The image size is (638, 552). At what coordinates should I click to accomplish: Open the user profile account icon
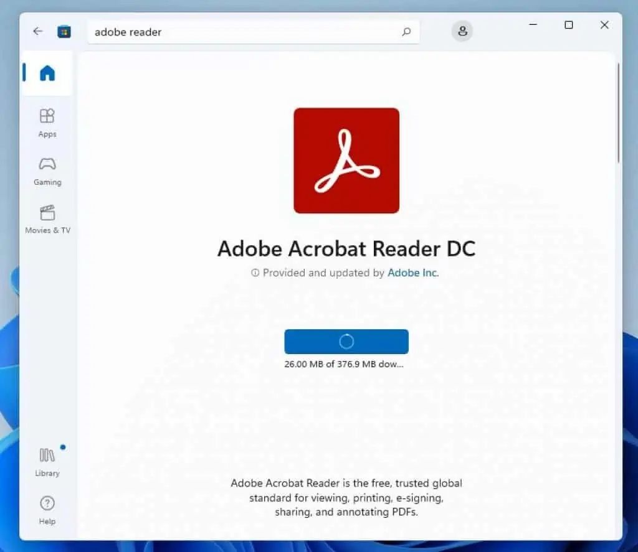click(x=462, y=31)
